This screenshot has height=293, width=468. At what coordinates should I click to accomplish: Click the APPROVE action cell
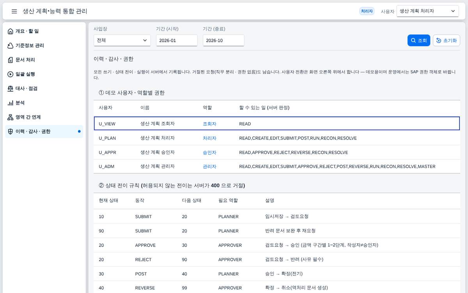[145, 245]
